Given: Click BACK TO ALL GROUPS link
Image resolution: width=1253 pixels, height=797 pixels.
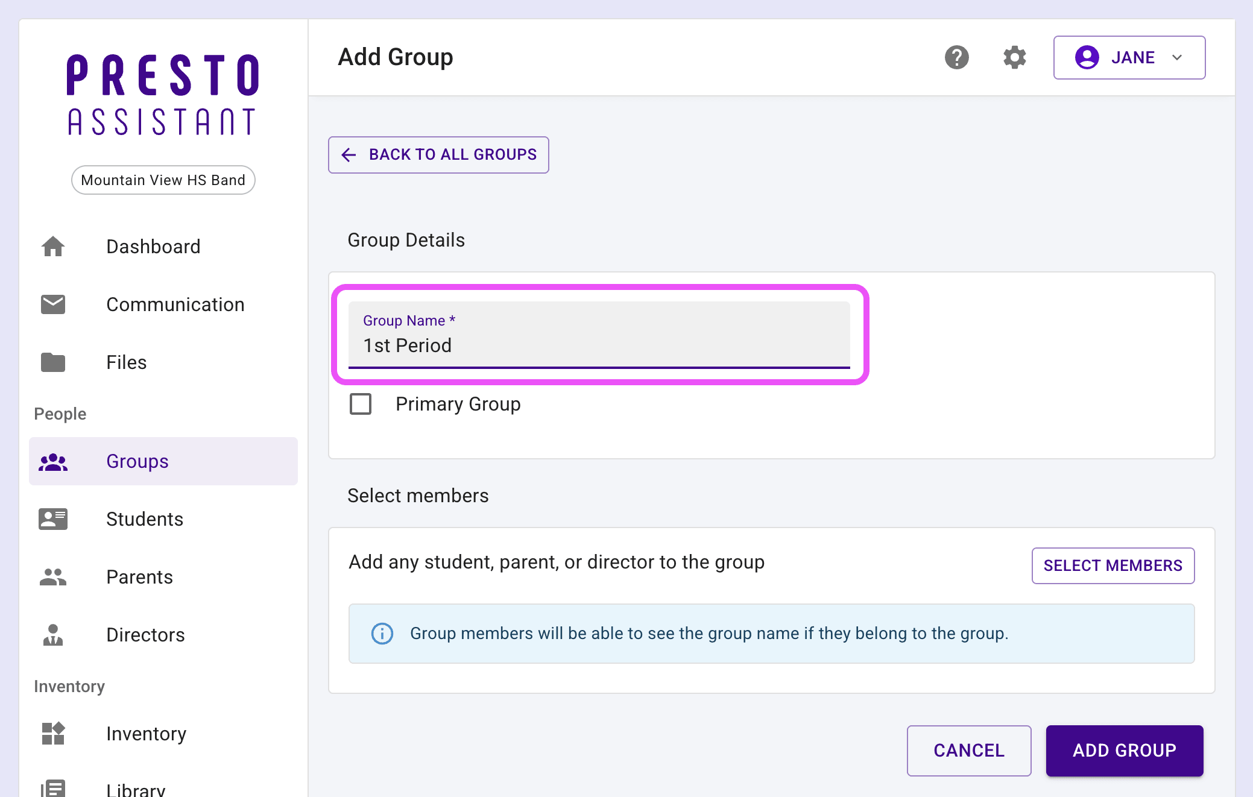Looking at the screenshot, I should click(x=438, y=155).
